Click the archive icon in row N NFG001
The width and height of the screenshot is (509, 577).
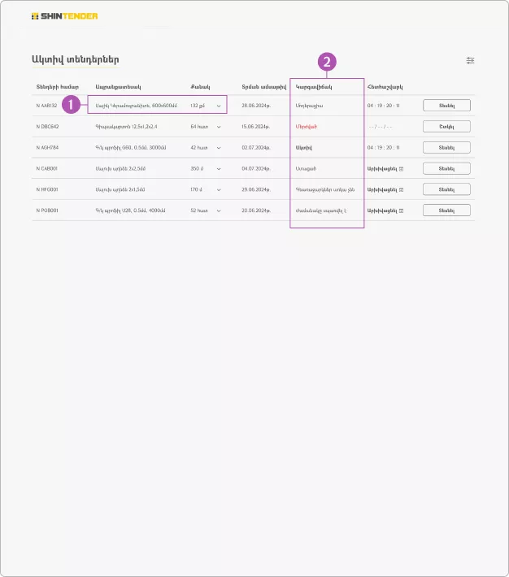(x=401, y=189)
